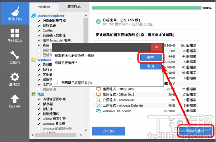The image size is (216, 142).
Task: Click the 分析(A) analyze button
Action: [x=108, y=131]
